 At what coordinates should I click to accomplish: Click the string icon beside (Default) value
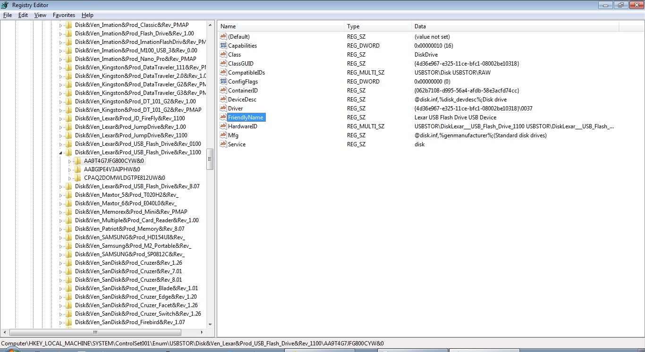click(x=223, y=37)
